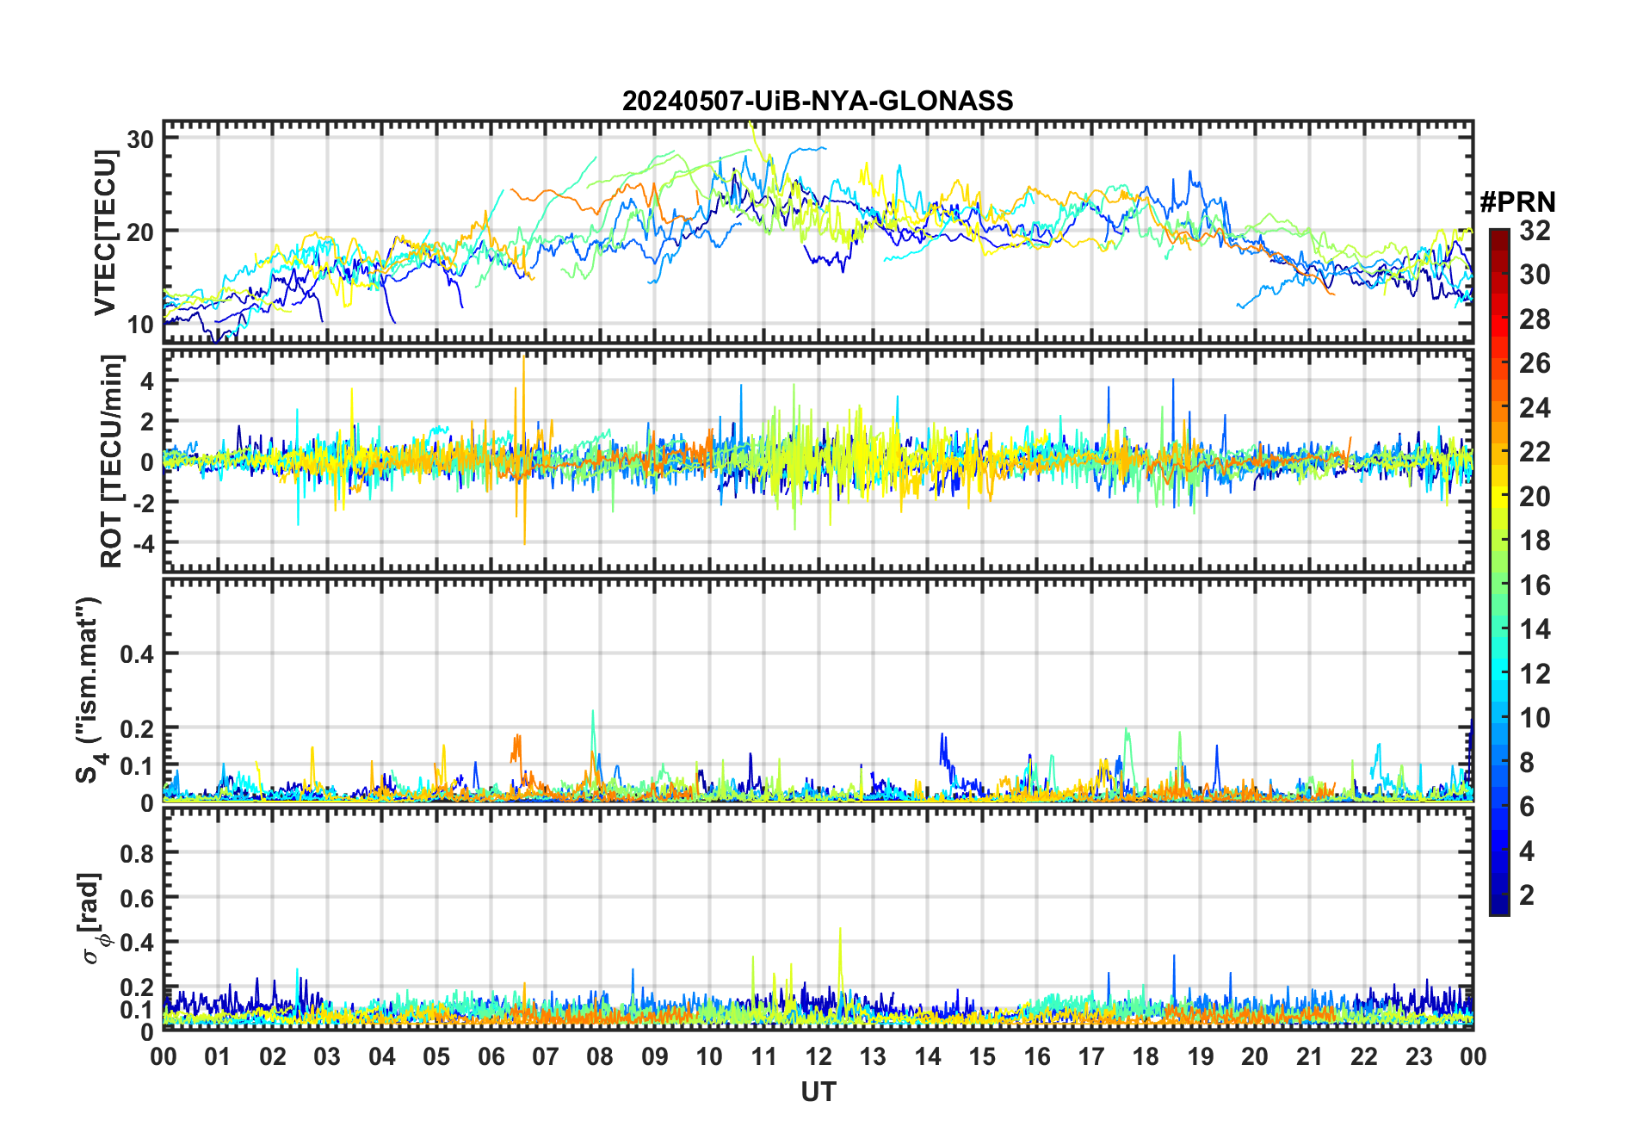Image resolution: width=1637 pixels, height=1145 pixels.
Task: Click the 07 hour tick on the UT axis
Action: tap(546, 1056)
